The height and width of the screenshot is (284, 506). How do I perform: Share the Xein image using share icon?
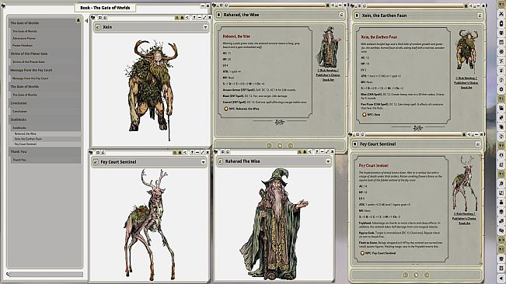tap(187, 17)
